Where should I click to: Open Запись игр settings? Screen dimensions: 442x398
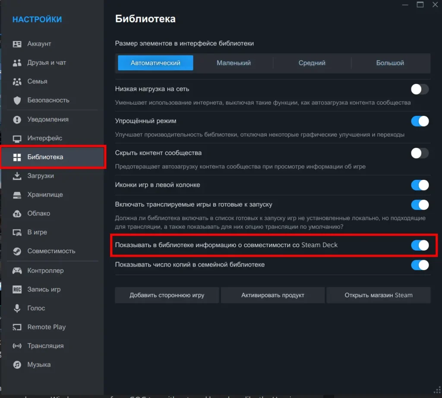point(52,290)
